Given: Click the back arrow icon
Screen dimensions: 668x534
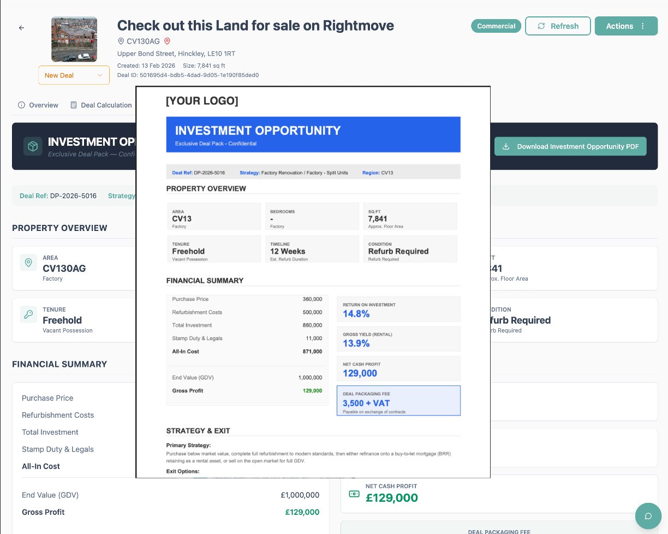Looking at the screenshot, I should [22, 28].
